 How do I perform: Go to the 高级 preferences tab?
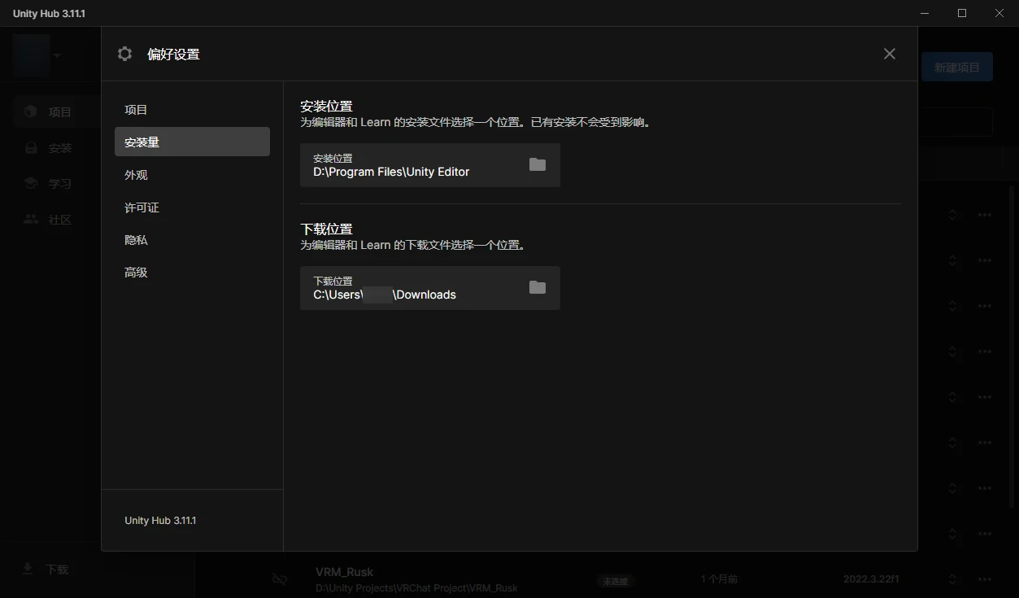click(x=136, y=273)
